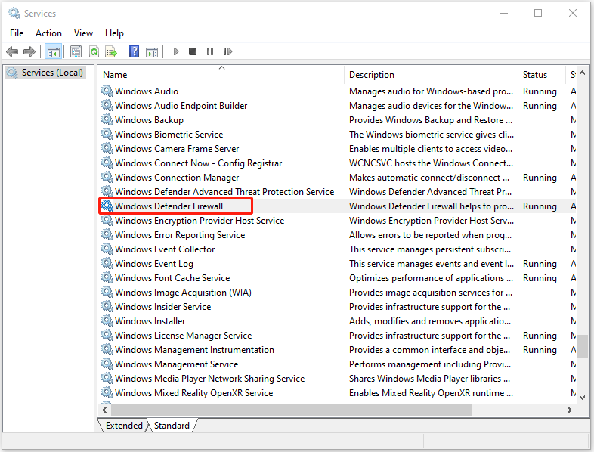Click gear icon beside Windows Installer
Viewport: 594px width, 452px height.
[107, 321]
